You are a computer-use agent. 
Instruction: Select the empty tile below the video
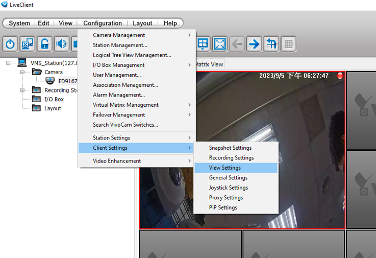pyautogui.click(x=190, y=244)
